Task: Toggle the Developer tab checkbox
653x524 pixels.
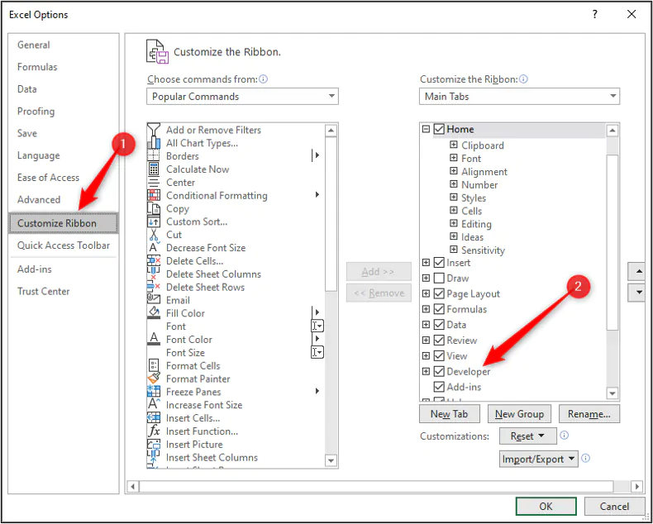Action: click(x=439, y=371)
